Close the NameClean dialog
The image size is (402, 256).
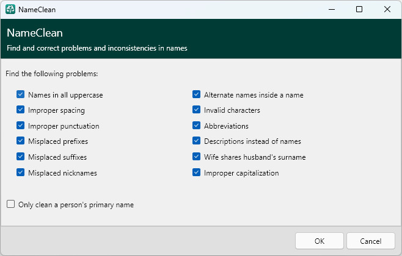pyautogui.click(x=387, y=10)
